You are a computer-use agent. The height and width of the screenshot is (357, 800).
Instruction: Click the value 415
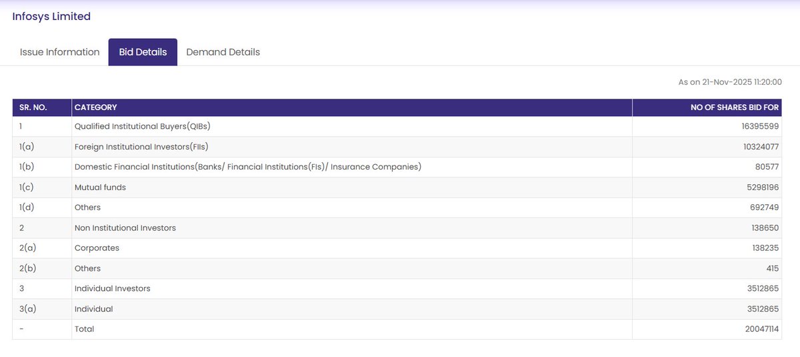[x=772, y=268]
